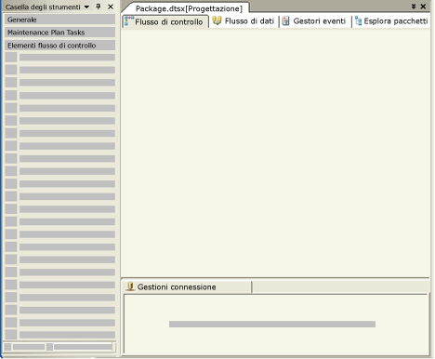The image size is (435, 359).
Task: Select the Gestioni connessione tab
Action: click(x=187, y=286)
